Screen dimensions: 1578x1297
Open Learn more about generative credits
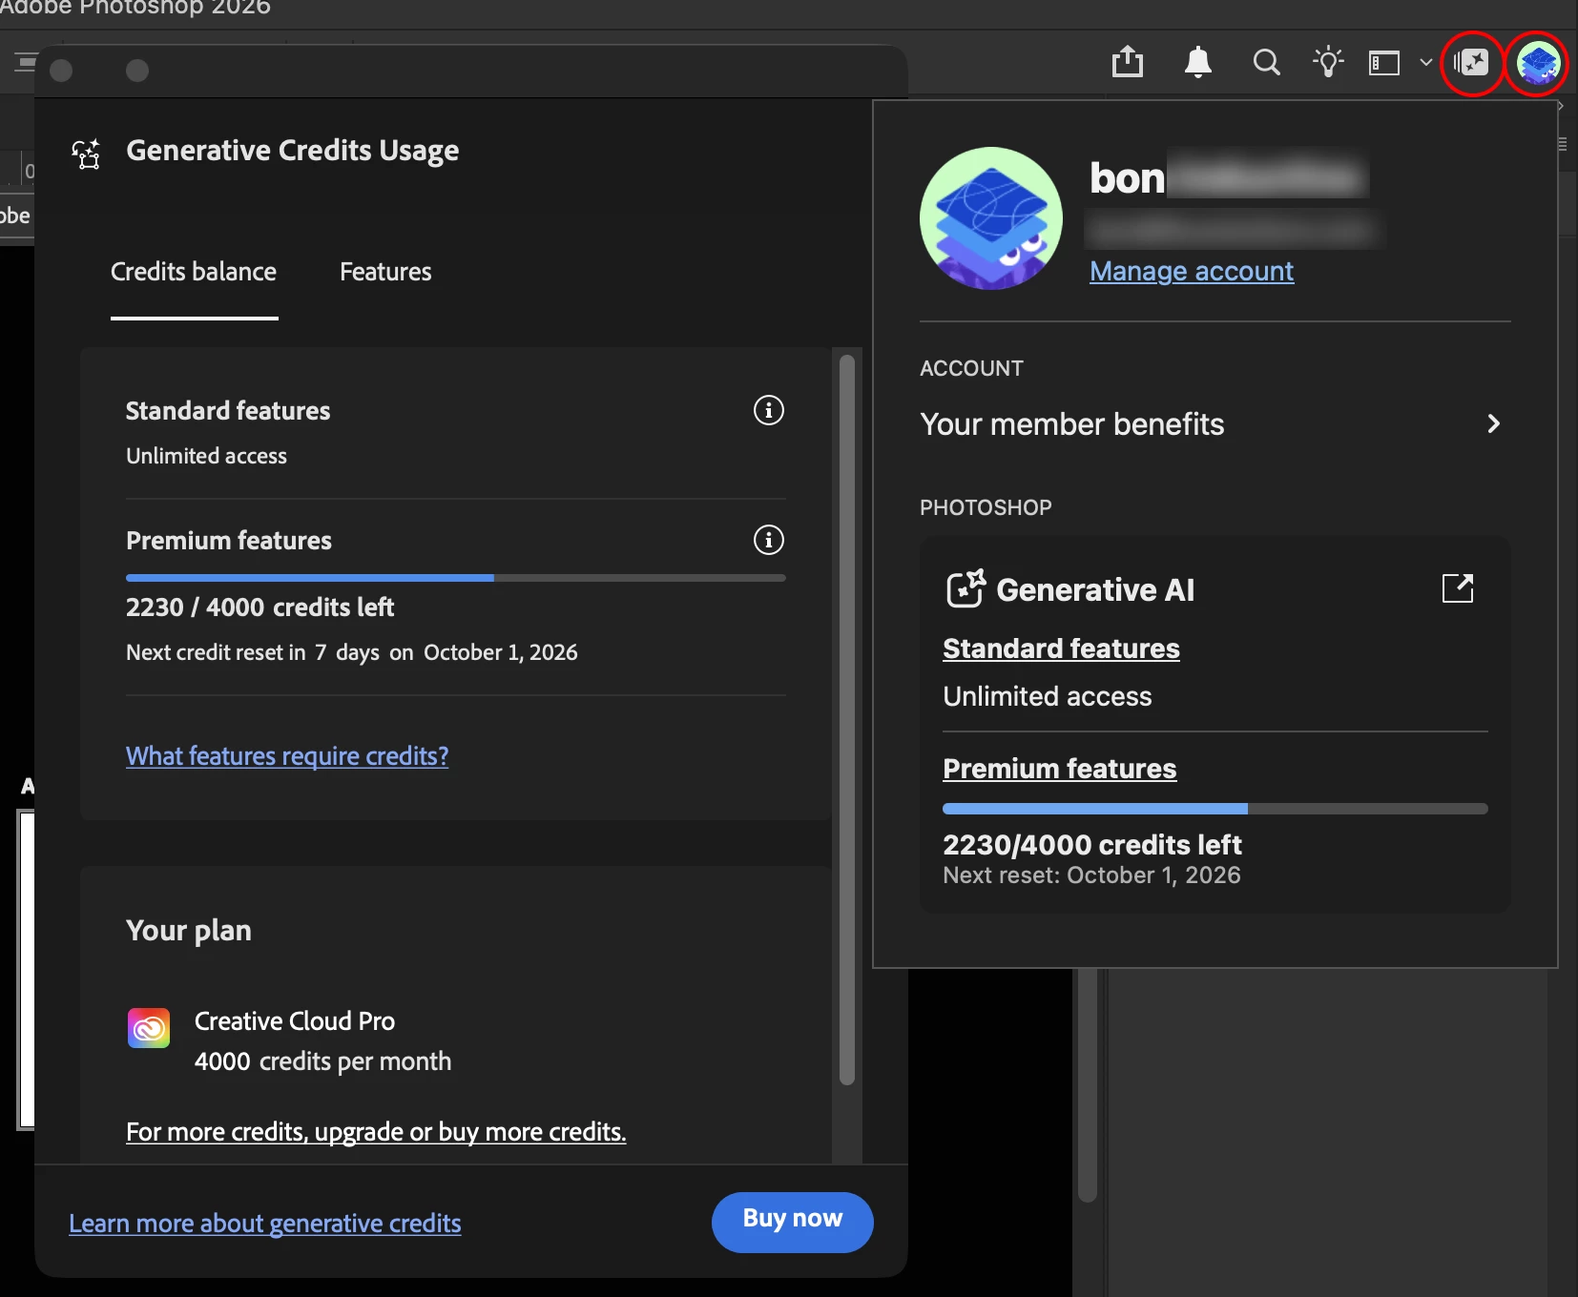[x=265, y=1224]
